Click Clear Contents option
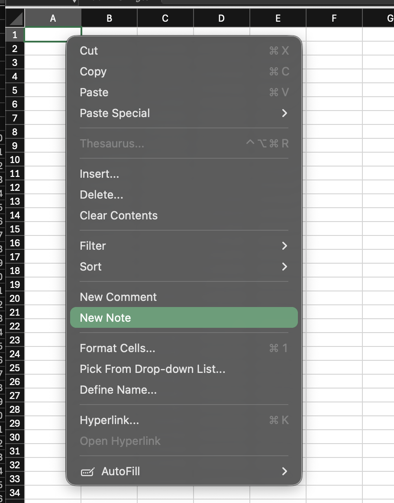Screen dimensions: 394x503 119,216
